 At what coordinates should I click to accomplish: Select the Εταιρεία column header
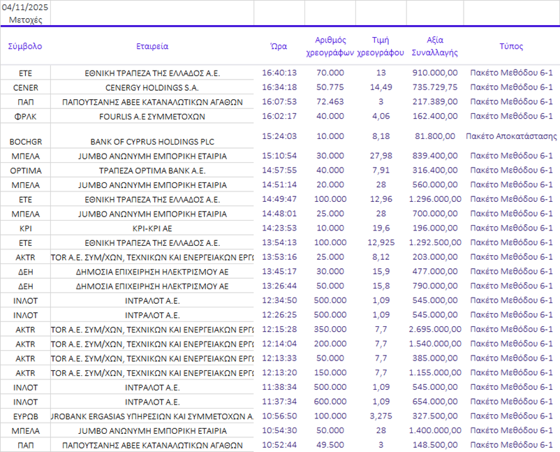[152, 46]
